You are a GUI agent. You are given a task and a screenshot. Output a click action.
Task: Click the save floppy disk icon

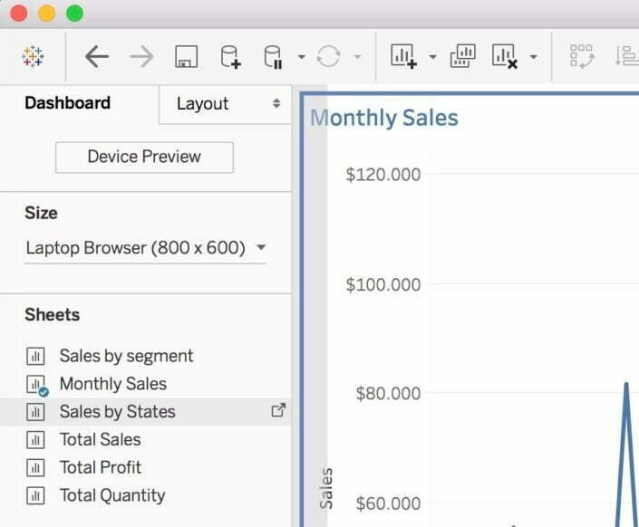[186, 58]
